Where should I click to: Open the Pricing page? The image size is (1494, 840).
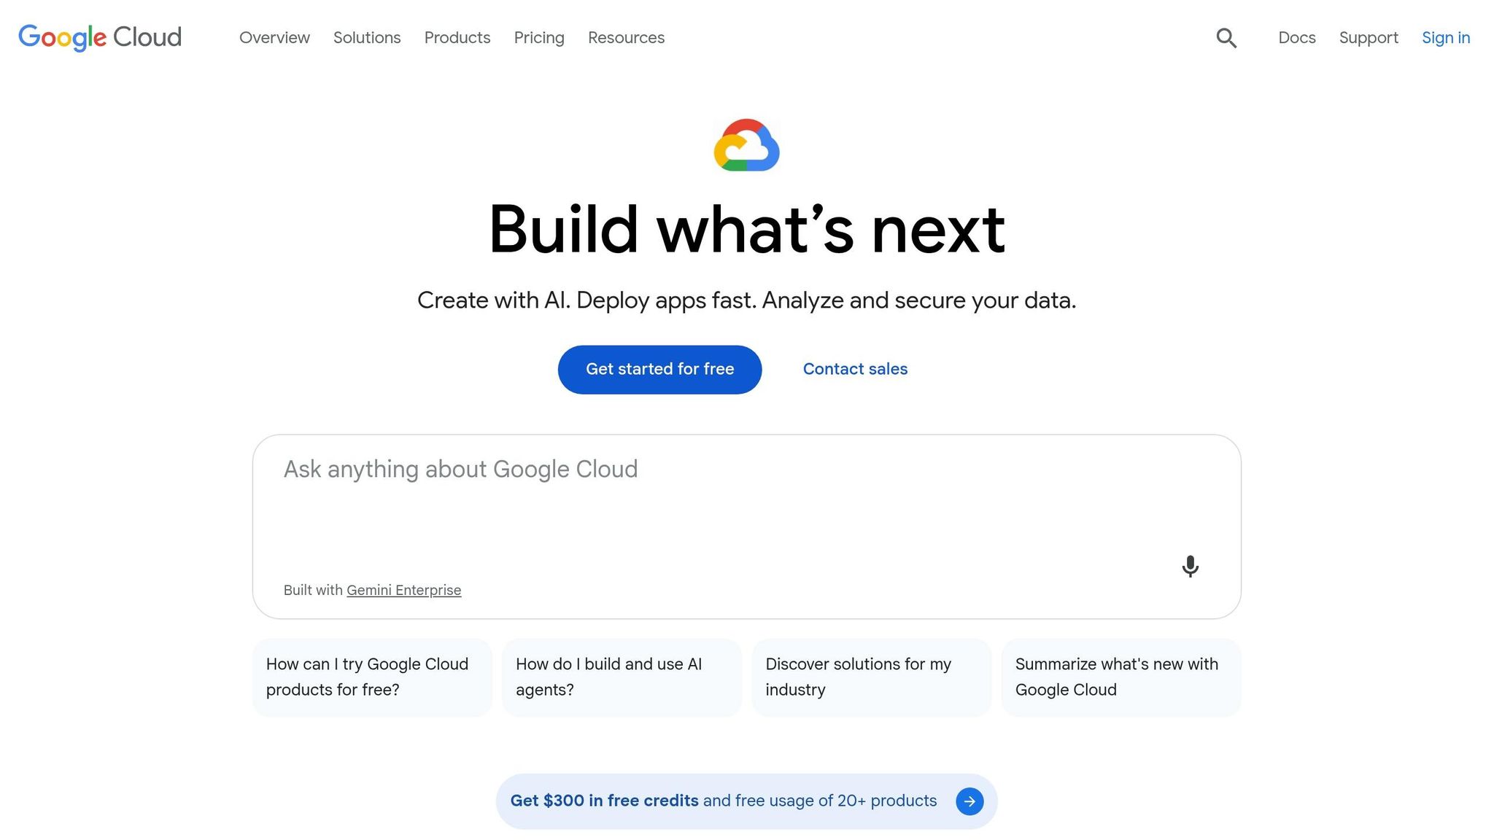(538, 37)
